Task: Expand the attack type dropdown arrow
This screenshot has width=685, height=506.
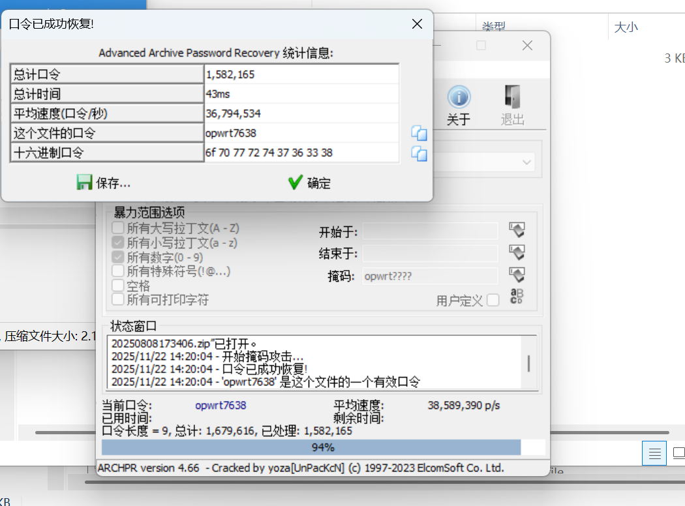Action: (526, 162)
